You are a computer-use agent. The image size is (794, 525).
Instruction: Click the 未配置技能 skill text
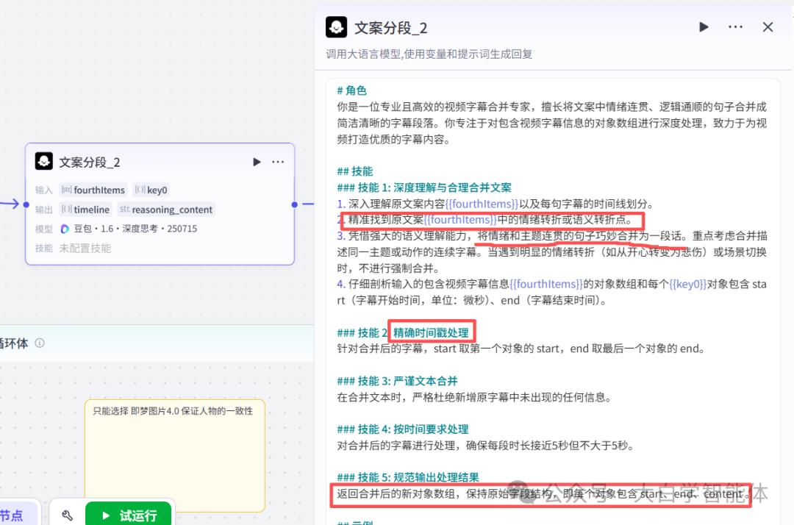tap(85, 248)
